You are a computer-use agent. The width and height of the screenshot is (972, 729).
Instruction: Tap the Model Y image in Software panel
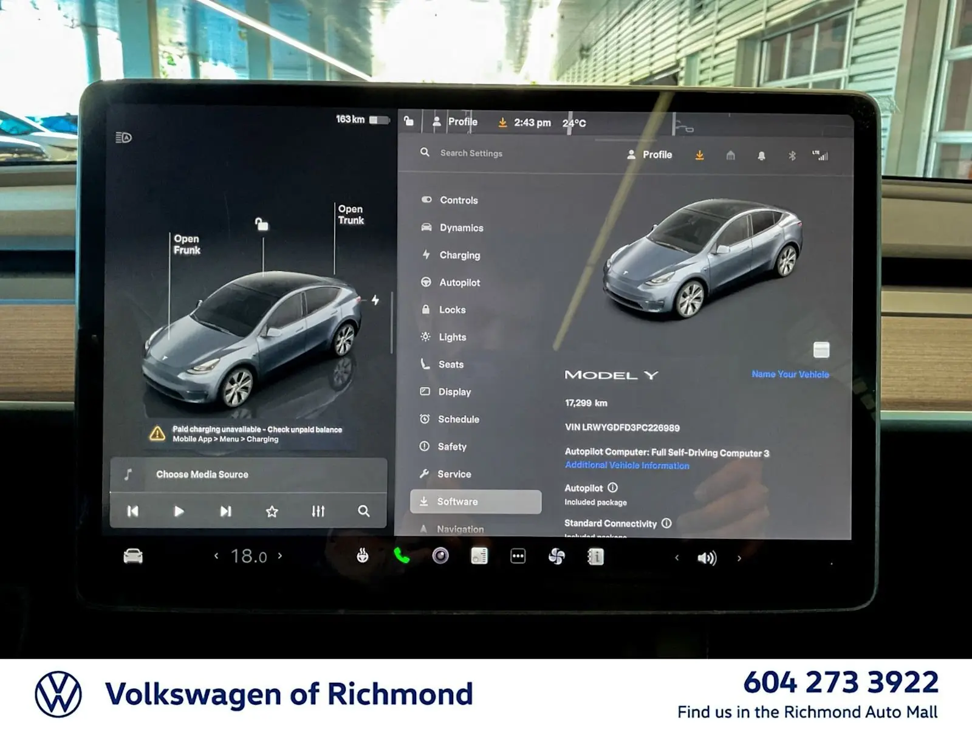pyautogui.click(x=702, y=258)
